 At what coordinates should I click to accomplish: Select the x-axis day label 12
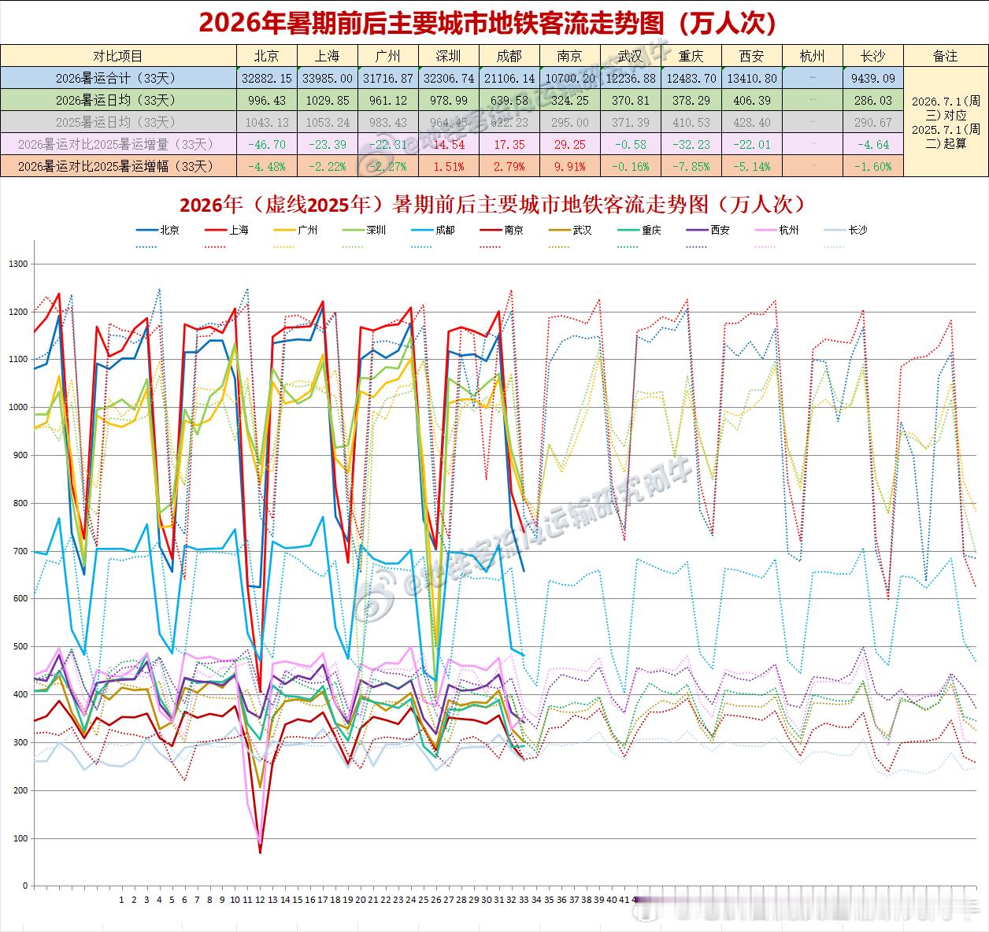click(260, 899)
